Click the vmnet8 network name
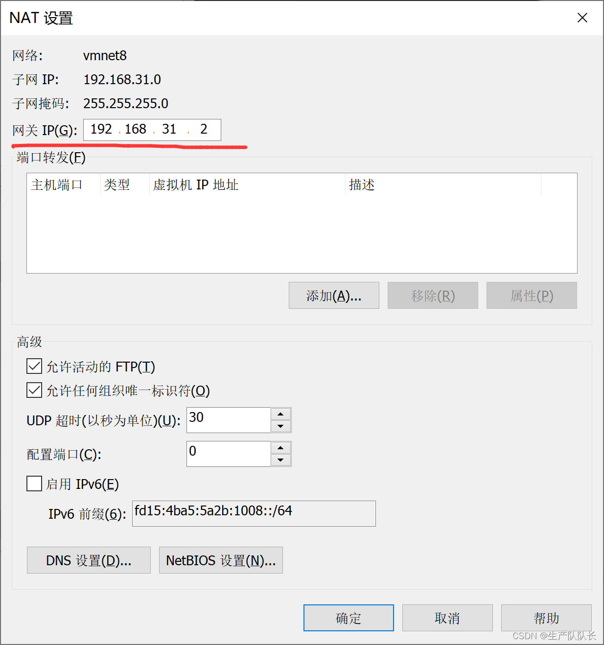The width and height of the screenshot is (604, 645). 105,55
